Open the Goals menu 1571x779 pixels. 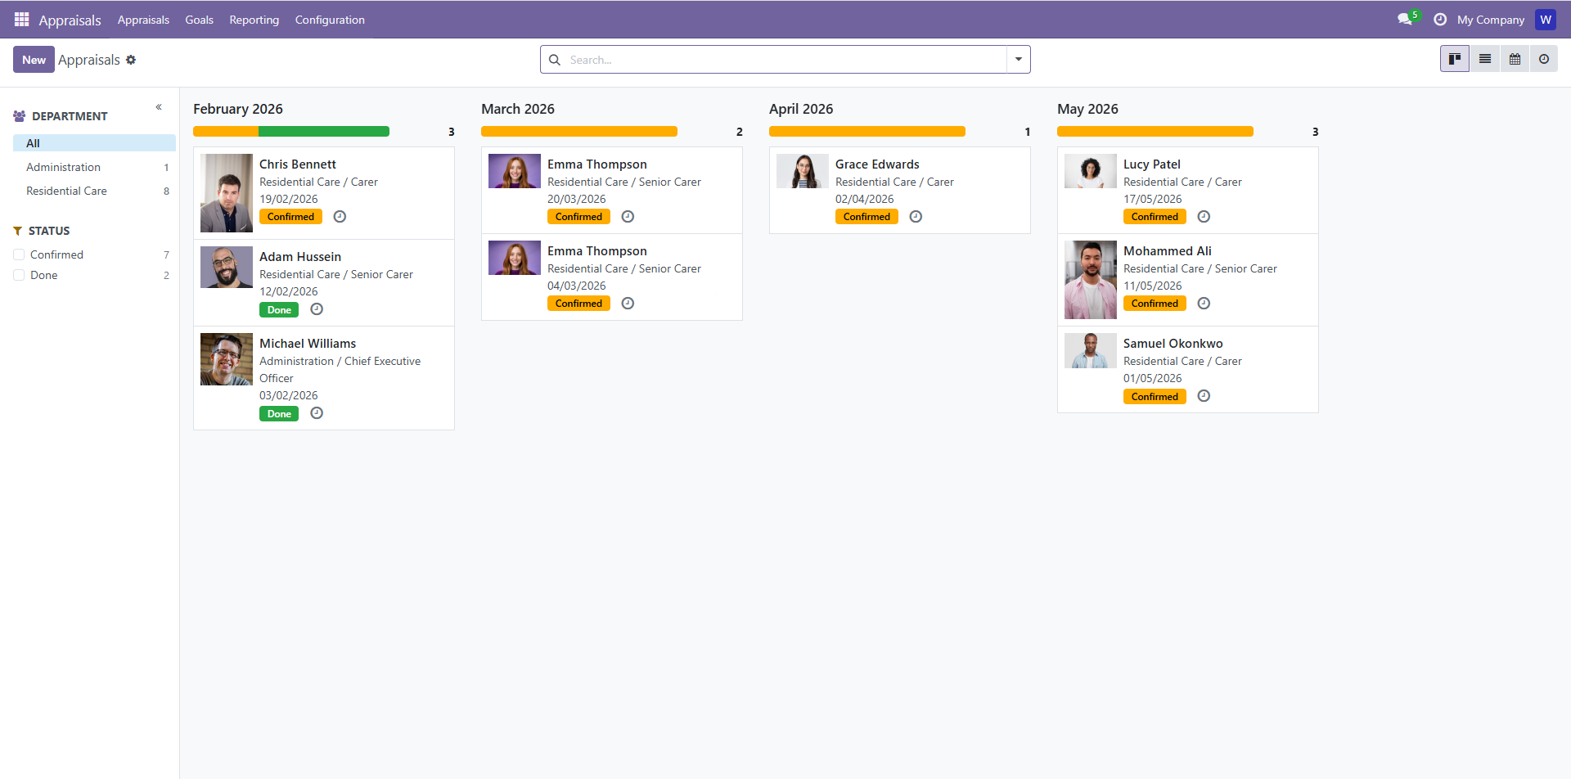point(199,20)
